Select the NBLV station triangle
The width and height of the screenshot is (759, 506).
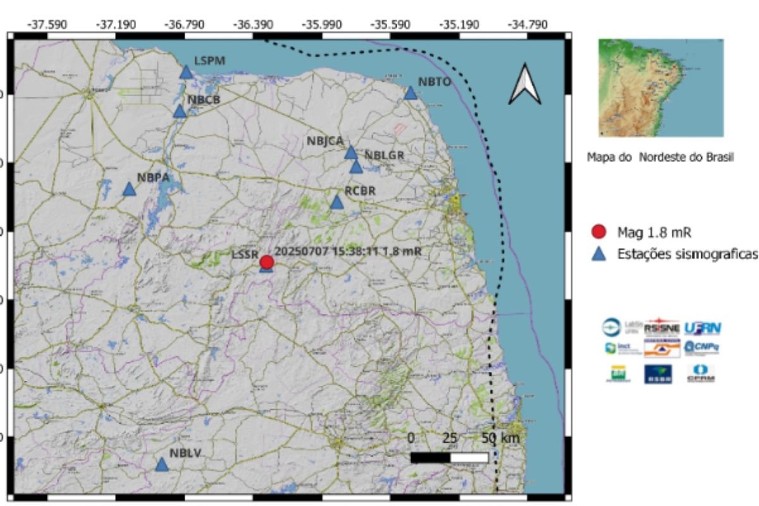click(x=162, y=464)
